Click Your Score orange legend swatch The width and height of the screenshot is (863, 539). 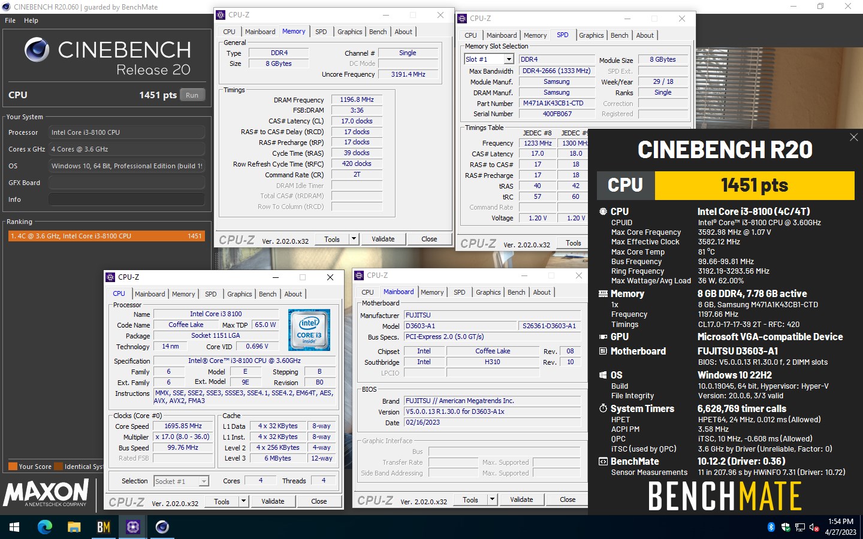[13, 467]
